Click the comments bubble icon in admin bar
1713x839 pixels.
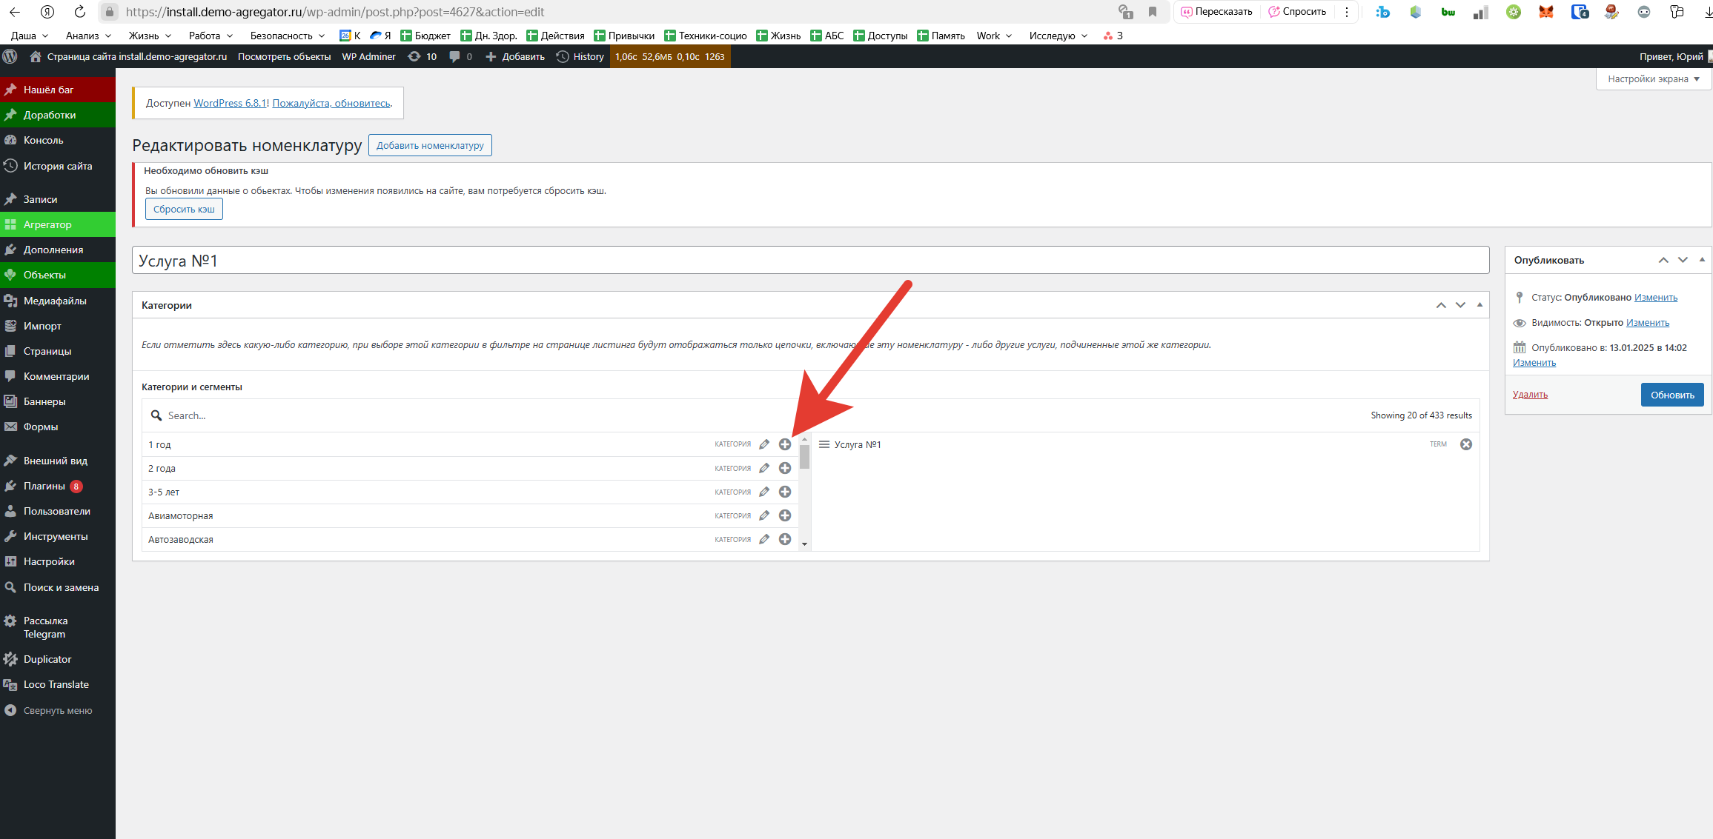[455, 56]
